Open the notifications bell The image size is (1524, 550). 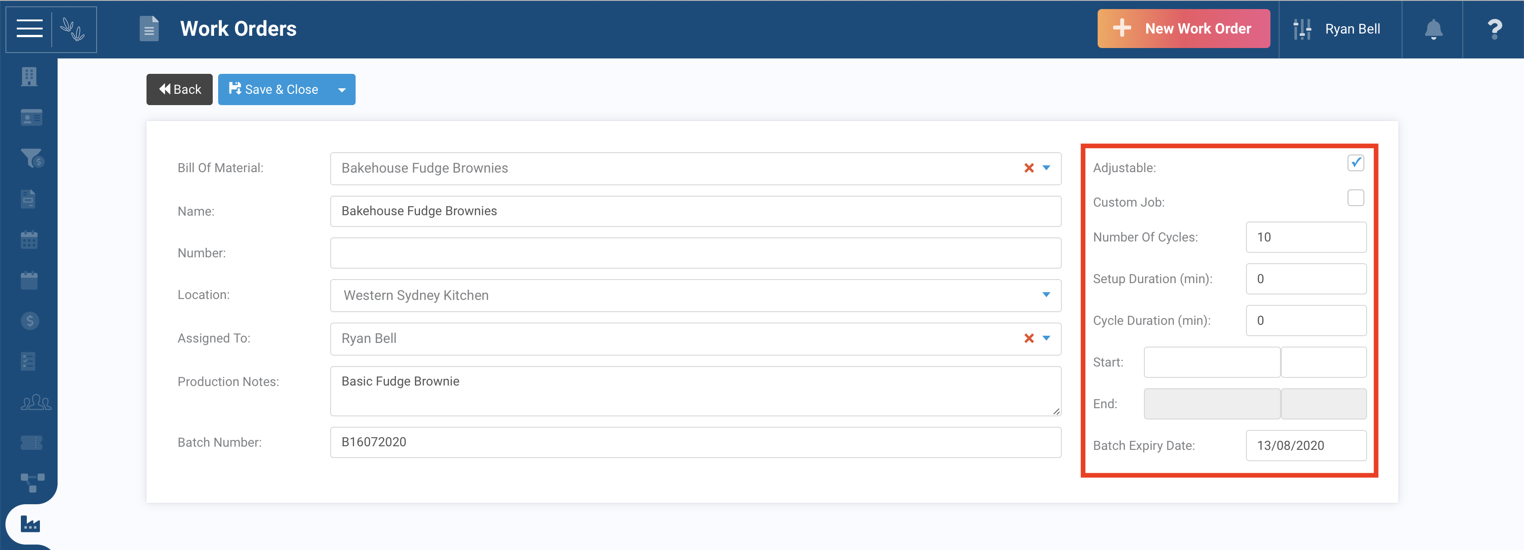click(1433, 29)
